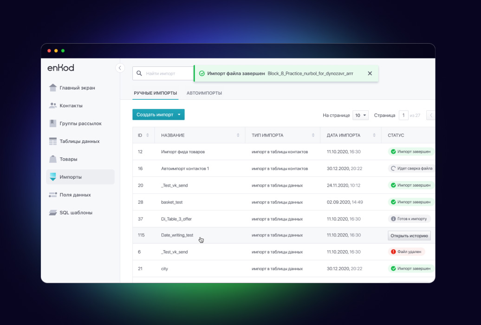Select the РУЧНЫЕ ИМПОРТЫ tab
This screenshot has height=325, width=481.
click(x=155, y=93)
